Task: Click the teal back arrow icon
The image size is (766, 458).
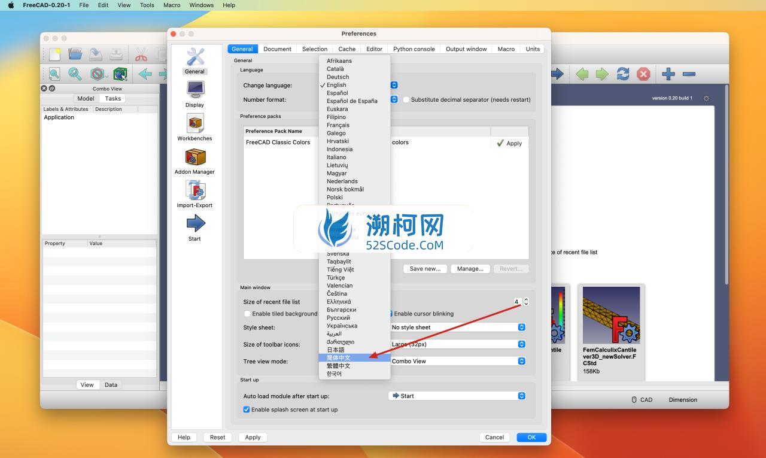Action: tap(145, 74)
